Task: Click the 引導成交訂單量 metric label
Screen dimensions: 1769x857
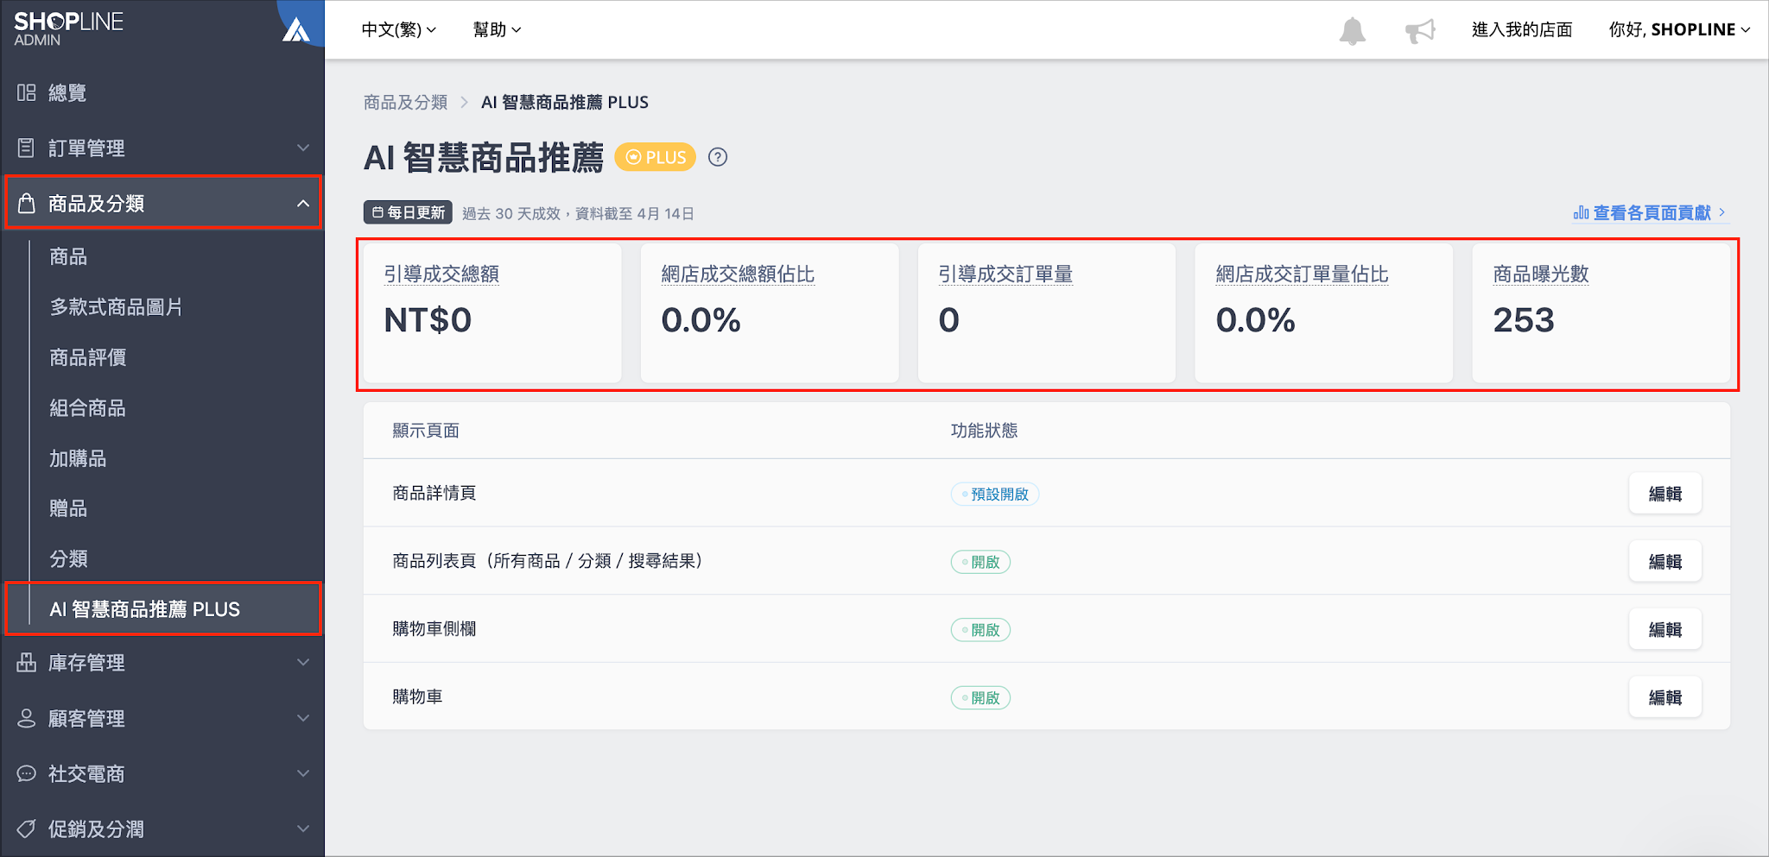Action: click(1005, 274)
